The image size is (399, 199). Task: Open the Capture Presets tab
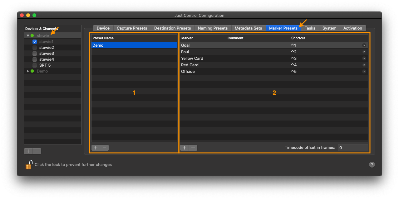(132, 28)
